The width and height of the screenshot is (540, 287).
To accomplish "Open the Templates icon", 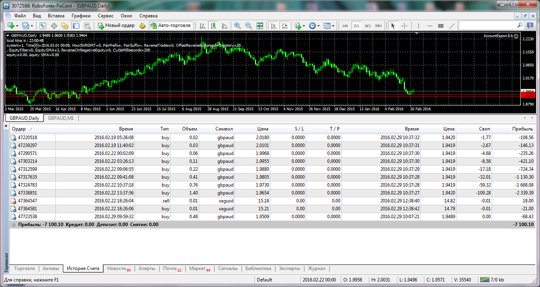I will point(327,25).
